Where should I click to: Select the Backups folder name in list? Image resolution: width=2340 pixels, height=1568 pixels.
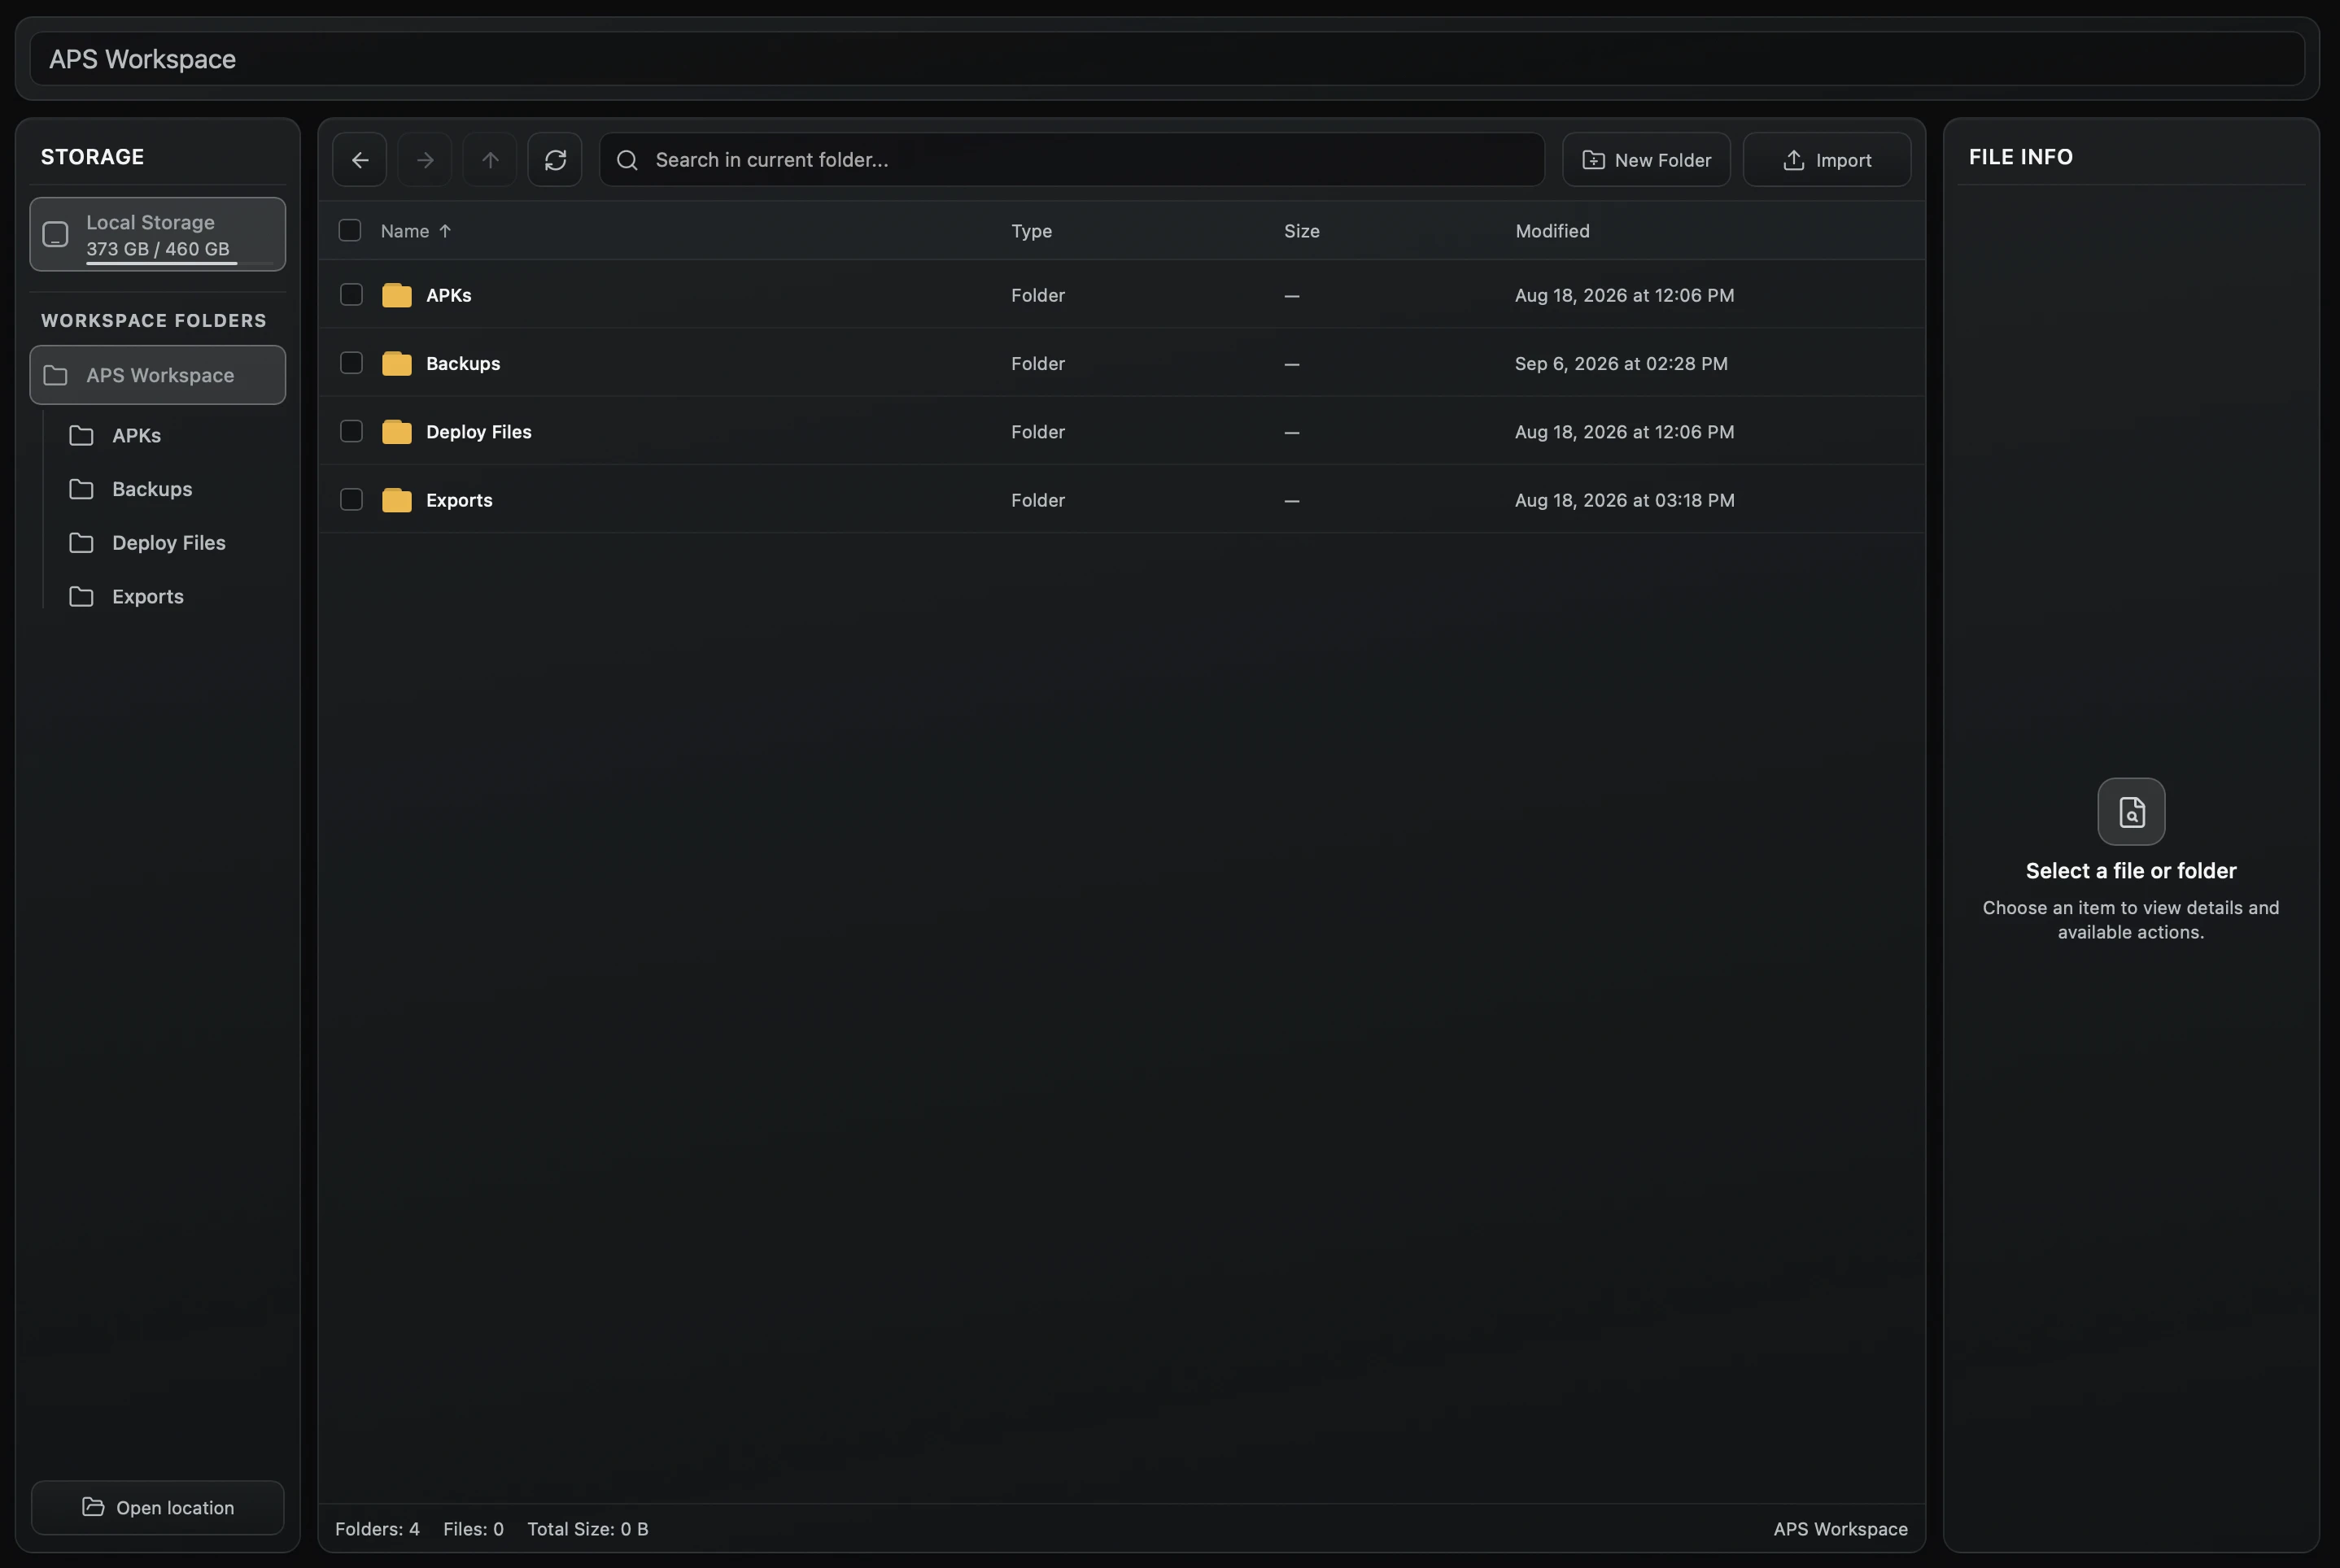click(x=463, y=363)
